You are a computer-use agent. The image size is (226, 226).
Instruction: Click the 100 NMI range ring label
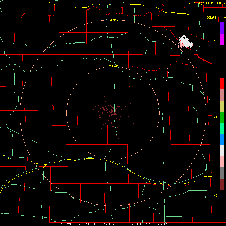pyautogui.click(x=113, y=20)
